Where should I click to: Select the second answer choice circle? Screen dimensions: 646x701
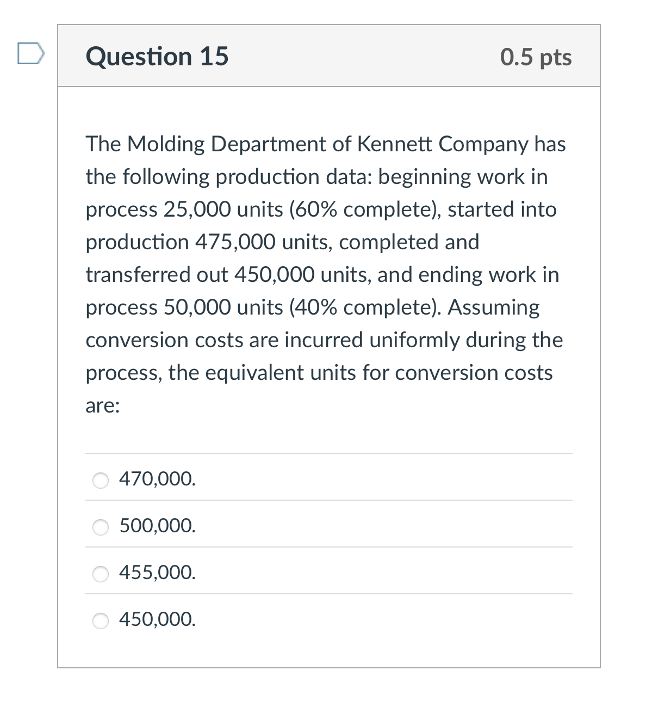click(x=101, y=526)
